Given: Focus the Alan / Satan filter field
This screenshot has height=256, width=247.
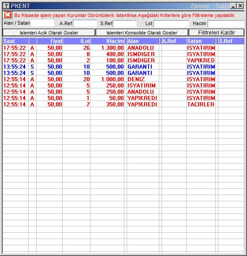Looking at the screenshot, I should click(43, 23).
